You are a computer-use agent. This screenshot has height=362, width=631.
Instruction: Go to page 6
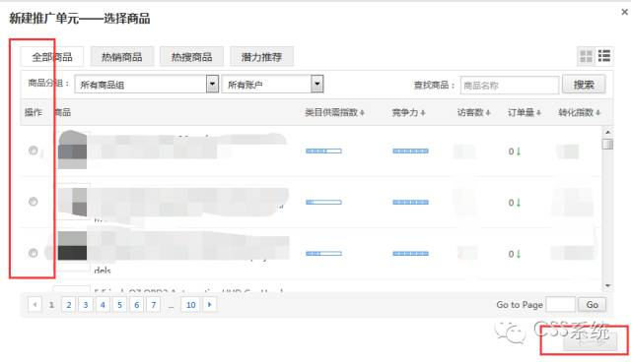(x=136, y=305)
